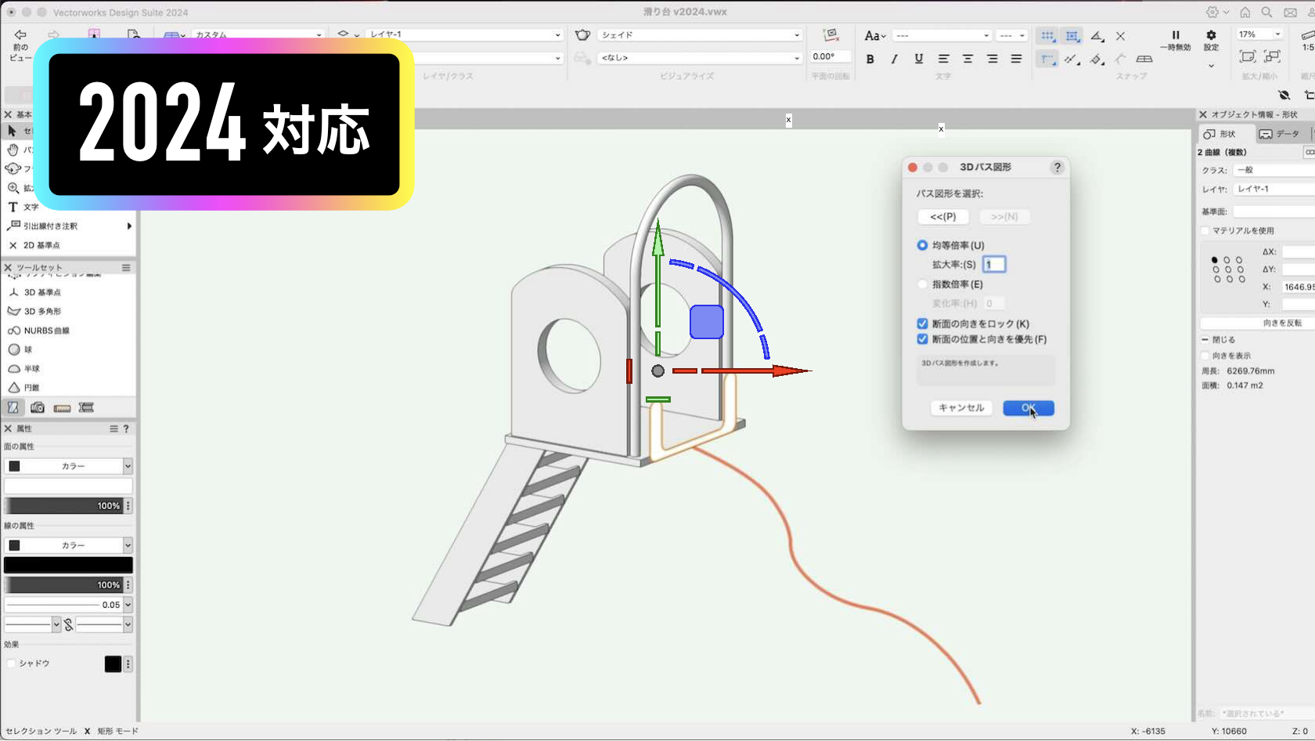This screenshot has width=1315, height=741.
Task: Toggle 断面の位置と向きを優先 (F) checkbox
Action: pyautogui.click(x=922, y=339)
